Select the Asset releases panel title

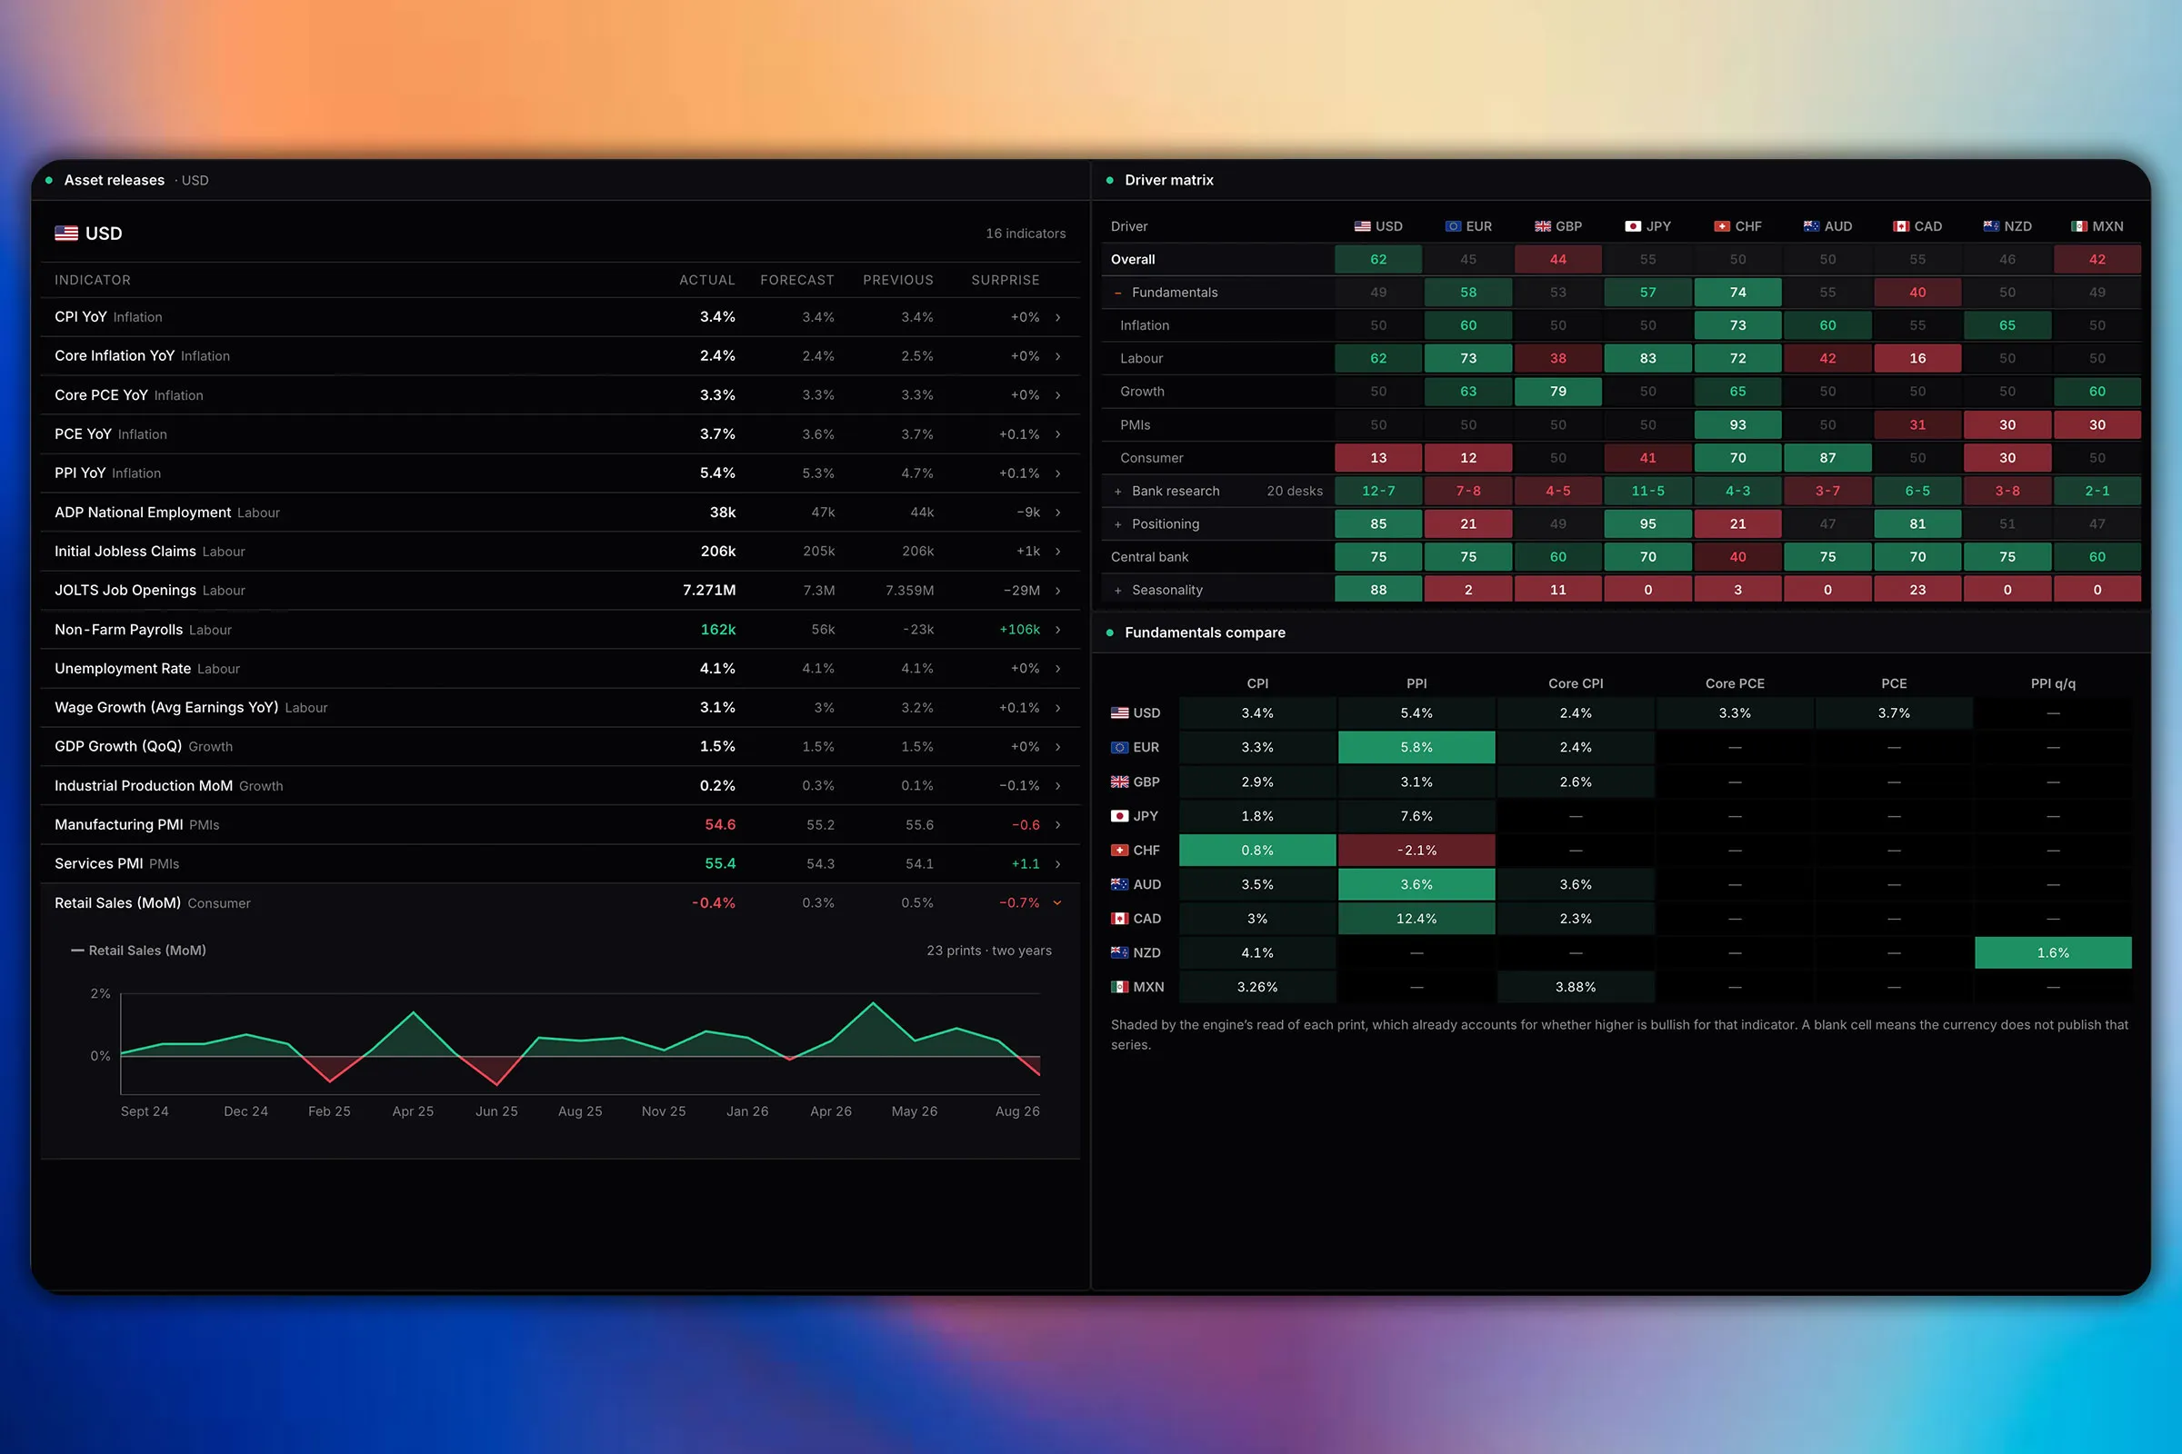coord(115,180)
